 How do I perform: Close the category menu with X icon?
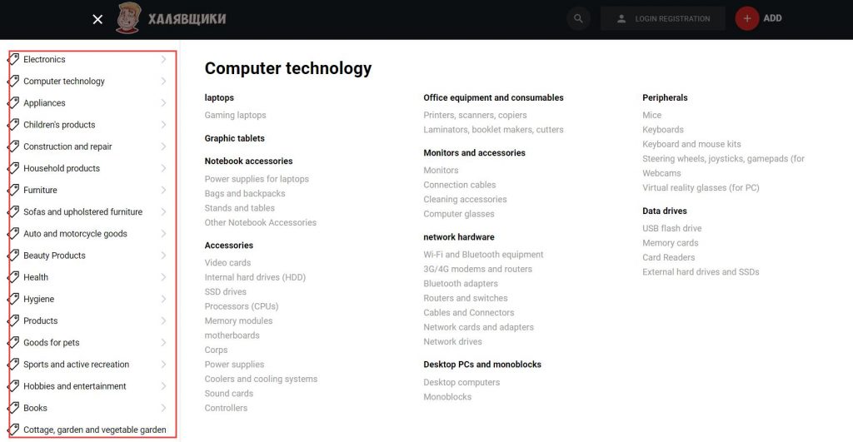click(x=97, y=20)
